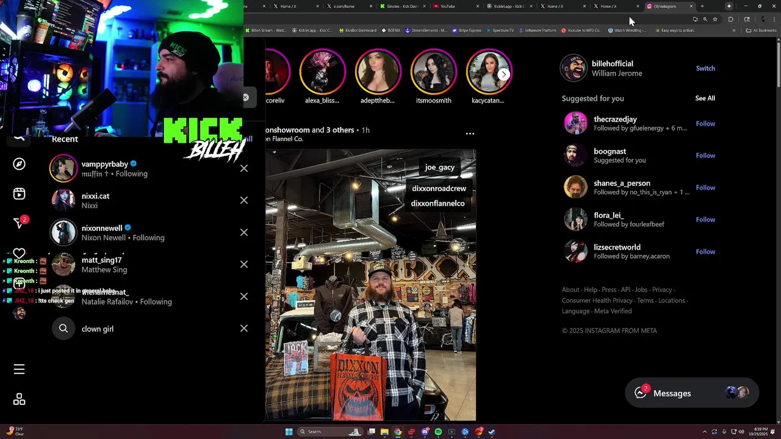781x439 pixels.
Task: Advance stories tray with next arrow
Action: 503,74
